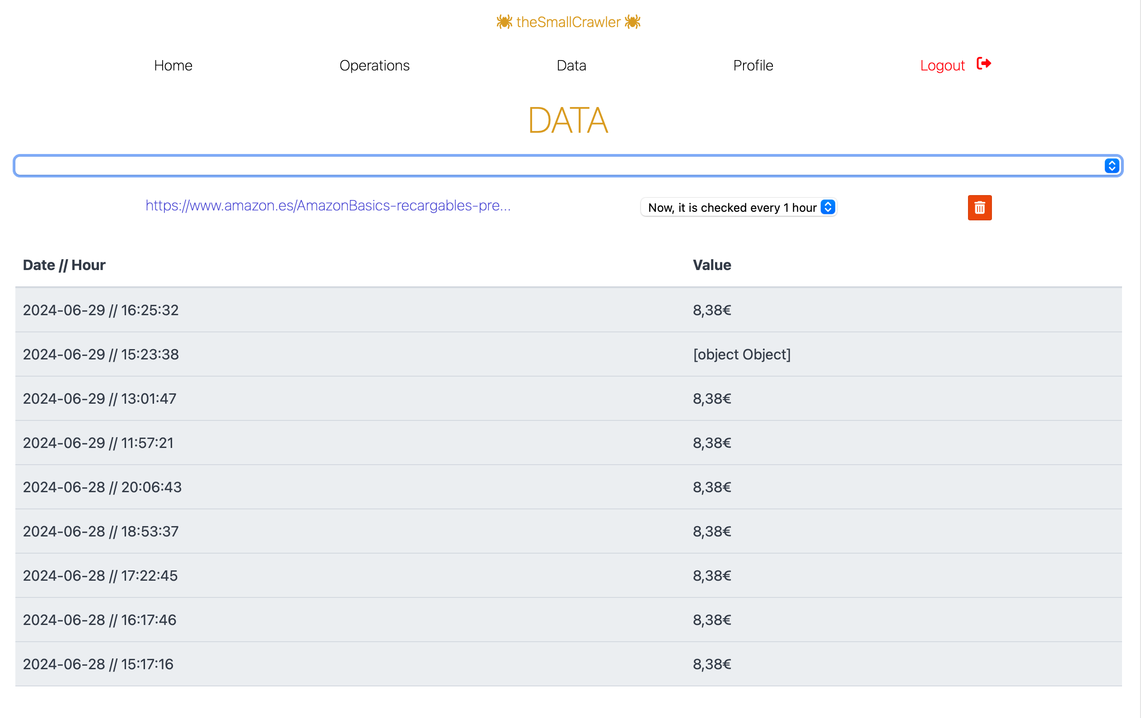Viewport: 1141px width, 718px height.
Task: Select row 2024-06-29 // 15:23:38
Action: coord(568,354)
